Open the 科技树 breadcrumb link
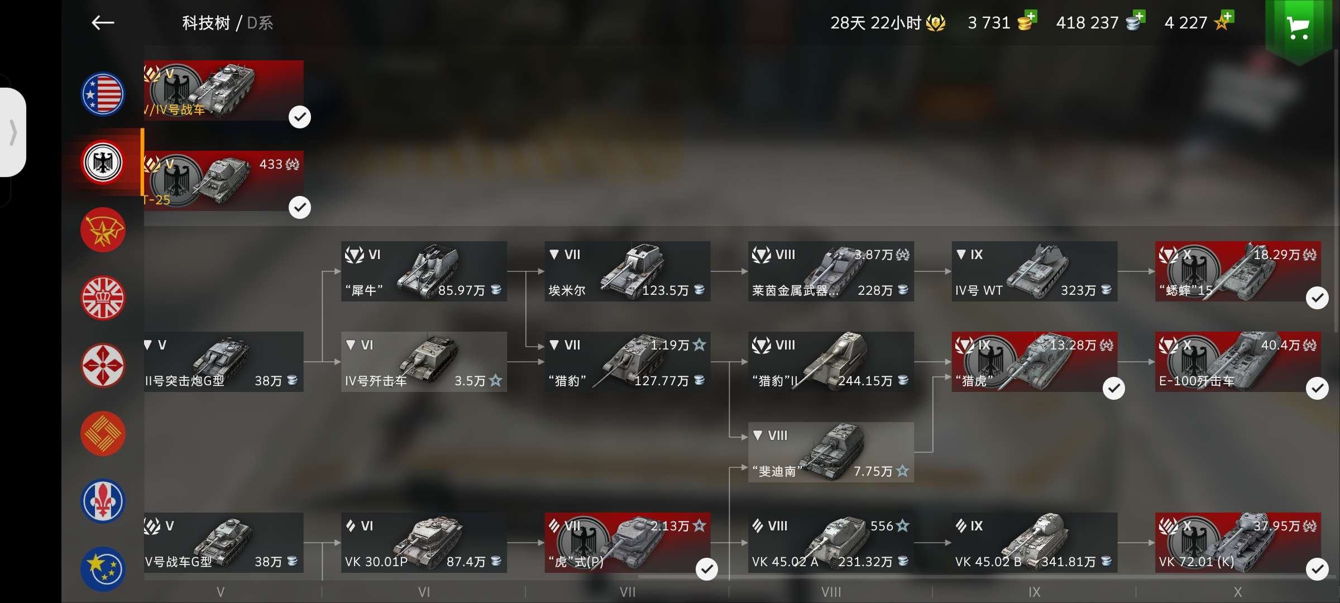Screen dimensions: 1340x603 tap(206, 23)
